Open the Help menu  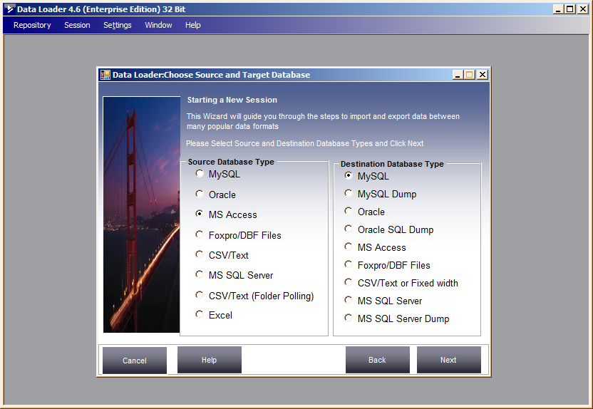point(193,25)
